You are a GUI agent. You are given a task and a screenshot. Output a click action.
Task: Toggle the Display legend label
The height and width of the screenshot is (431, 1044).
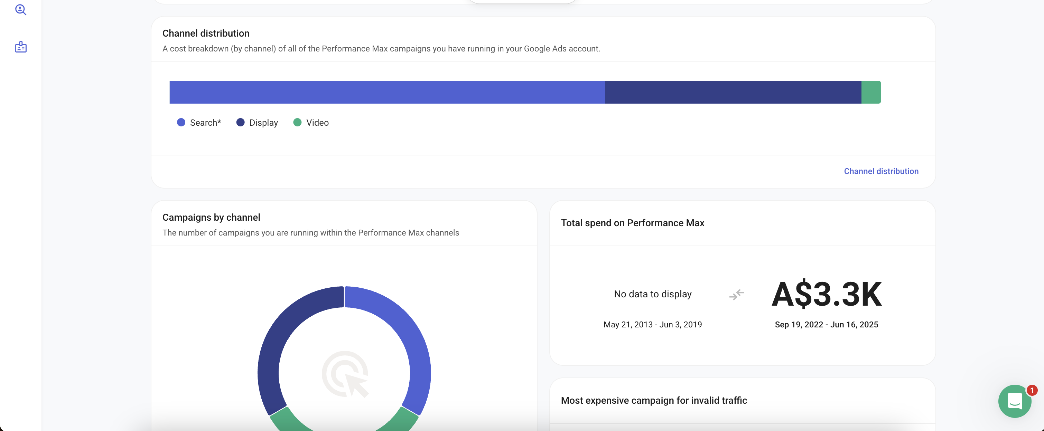click(263, 123)
